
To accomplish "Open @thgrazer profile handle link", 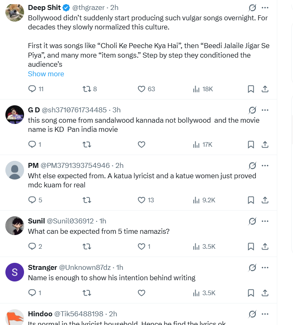I will point(89,7).
